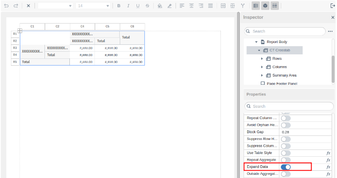
Task: Select row header R1
Action: [x=15, y=34]
